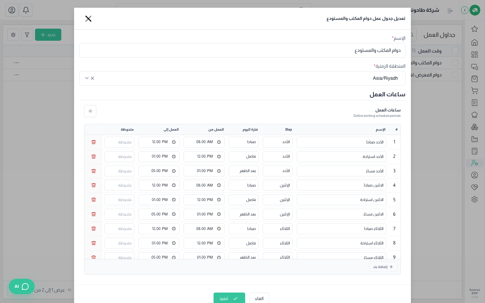Screen dimensions: 485x303
Task: Delete row 2 with the trash icon
Action: [x=94, y=157]
